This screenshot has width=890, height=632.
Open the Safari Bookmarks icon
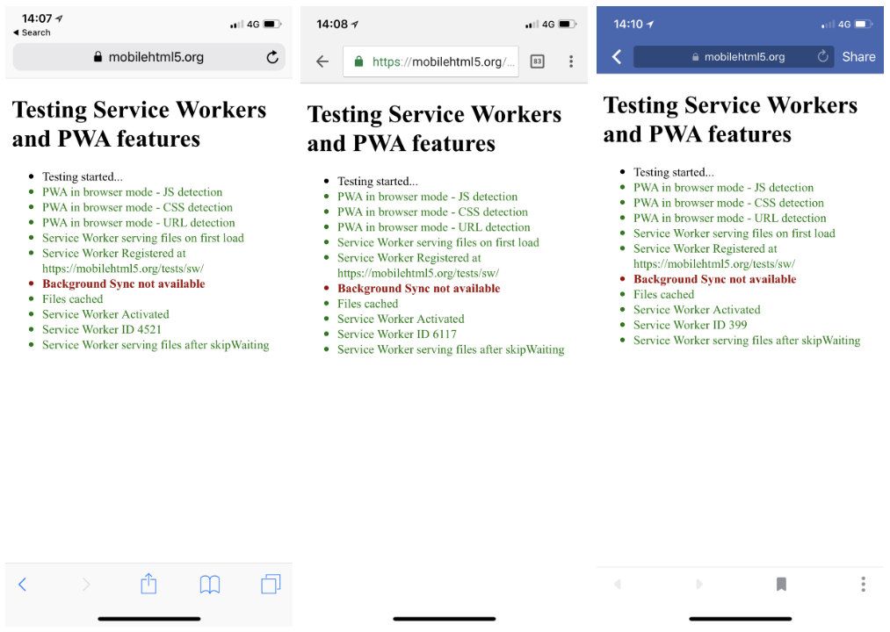tap(210, 584)
